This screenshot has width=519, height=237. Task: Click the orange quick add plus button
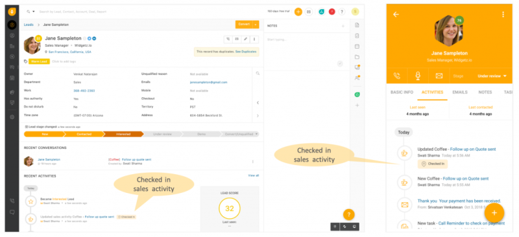(298, 12)
